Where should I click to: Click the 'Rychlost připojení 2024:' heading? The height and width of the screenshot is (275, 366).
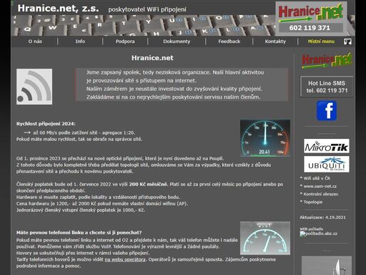(x=46, y=124)
